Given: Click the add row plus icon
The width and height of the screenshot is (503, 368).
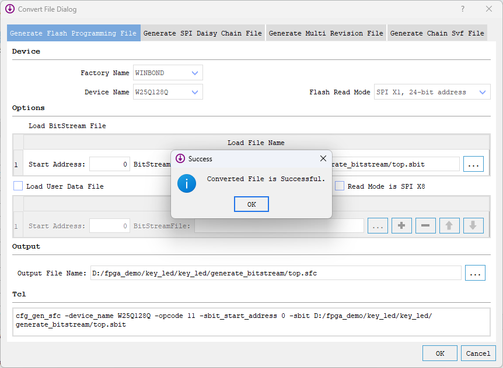Looking at the screenshot, I should point(401,225).
